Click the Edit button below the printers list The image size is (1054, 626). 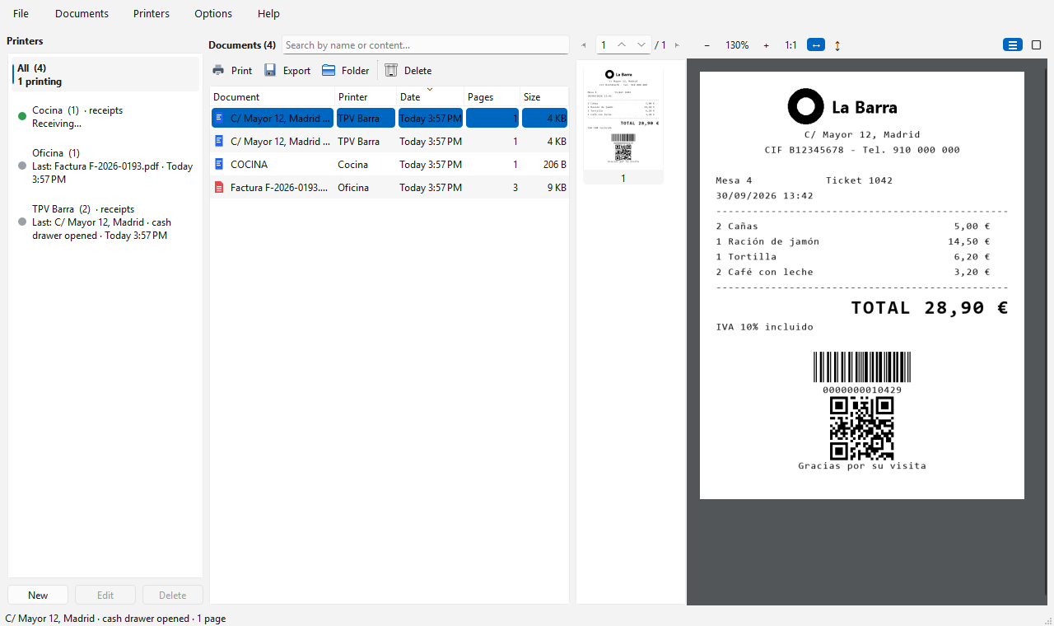(105, 595)
